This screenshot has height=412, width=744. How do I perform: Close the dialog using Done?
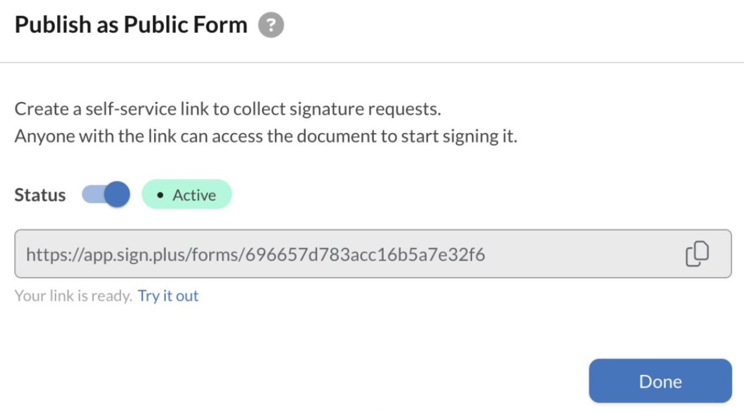(x=660, y=381)
